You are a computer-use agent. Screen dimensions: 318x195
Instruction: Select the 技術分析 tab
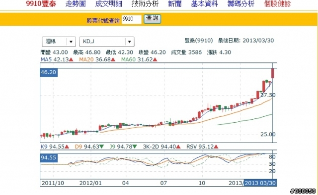click(x=145, y=4)
